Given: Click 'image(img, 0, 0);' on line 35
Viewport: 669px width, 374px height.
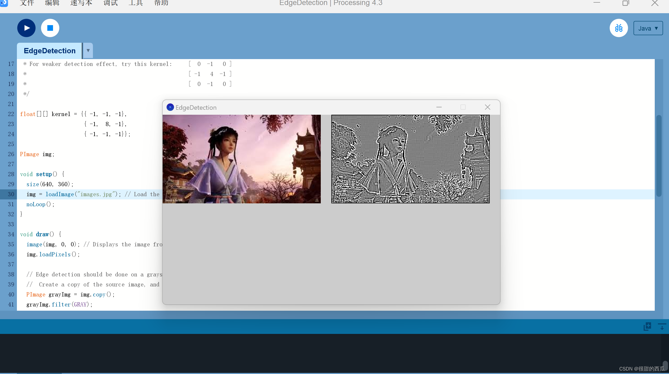Looking at the screenshot, I should pos(53,244).
